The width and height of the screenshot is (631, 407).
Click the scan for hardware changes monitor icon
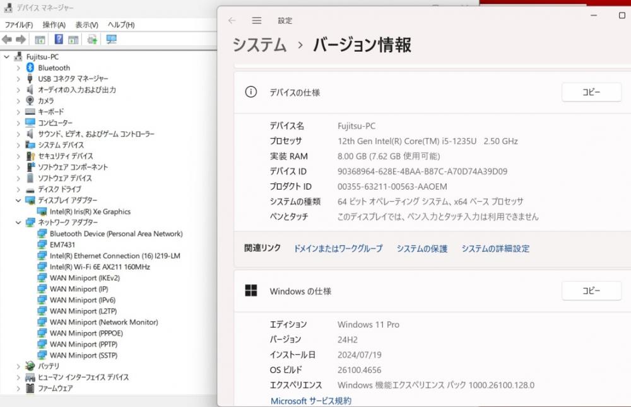coord(111,39)
